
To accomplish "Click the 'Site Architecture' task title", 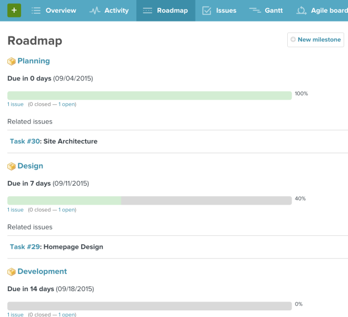I will tap(70, 141).
